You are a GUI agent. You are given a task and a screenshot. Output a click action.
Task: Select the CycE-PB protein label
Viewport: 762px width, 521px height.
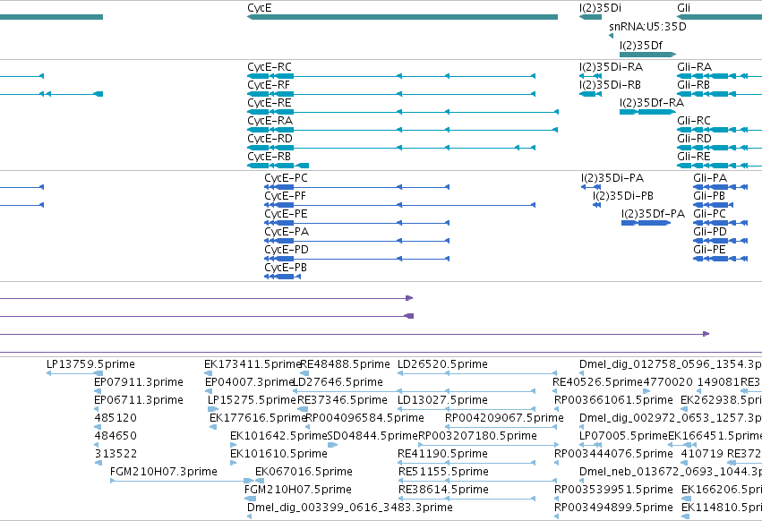(x=286, y=268)
